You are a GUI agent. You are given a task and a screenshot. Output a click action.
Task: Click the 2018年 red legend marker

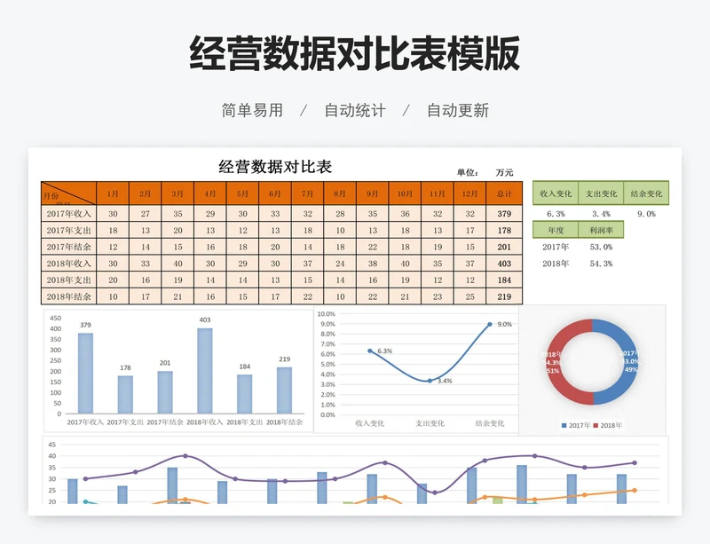tap(596, 426)
